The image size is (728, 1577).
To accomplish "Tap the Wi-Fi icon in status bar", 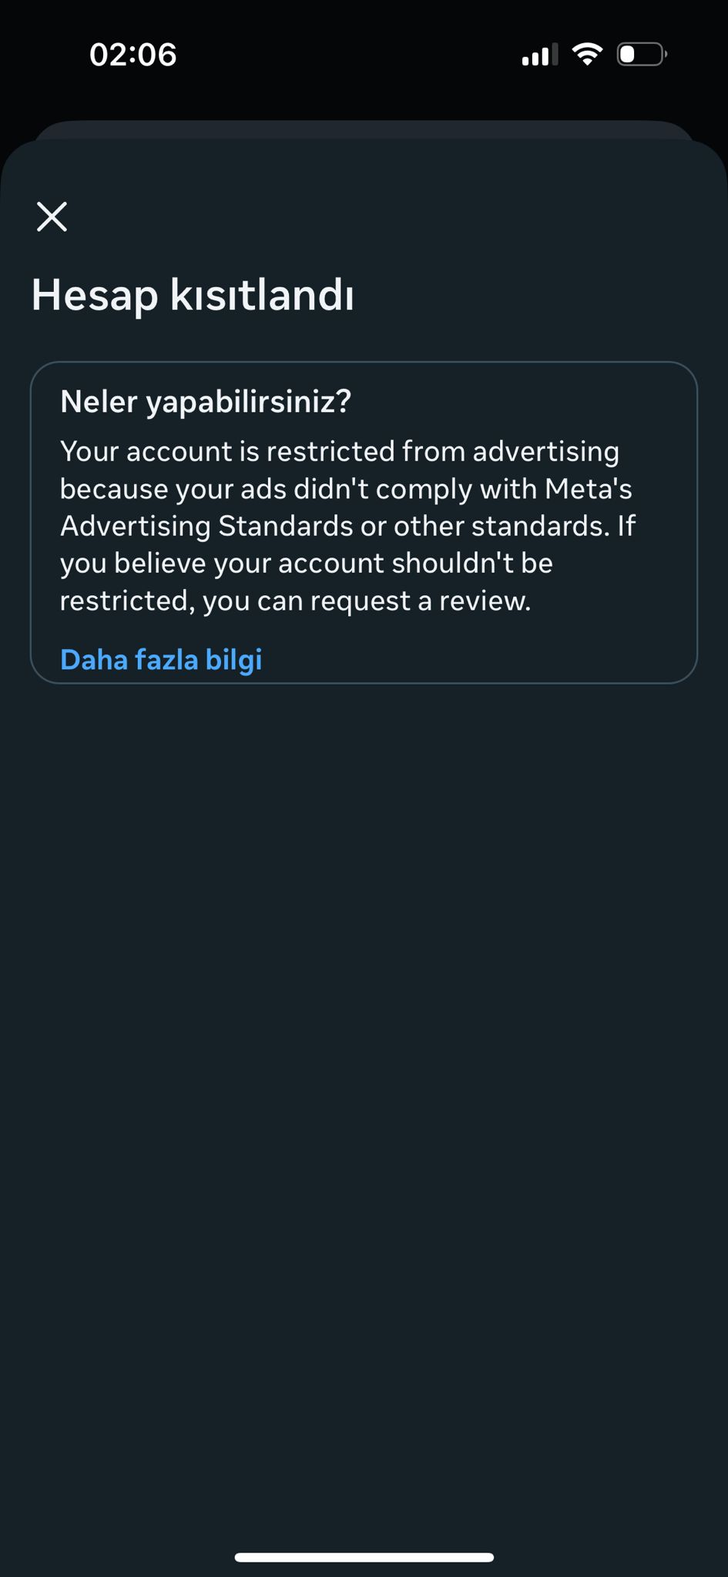I will coord(587,54).
